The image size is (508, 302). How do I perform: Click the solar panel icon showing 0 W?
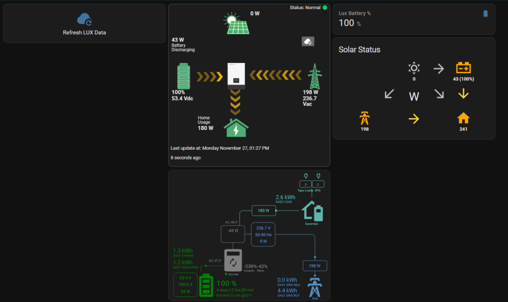tap(237, 23)
